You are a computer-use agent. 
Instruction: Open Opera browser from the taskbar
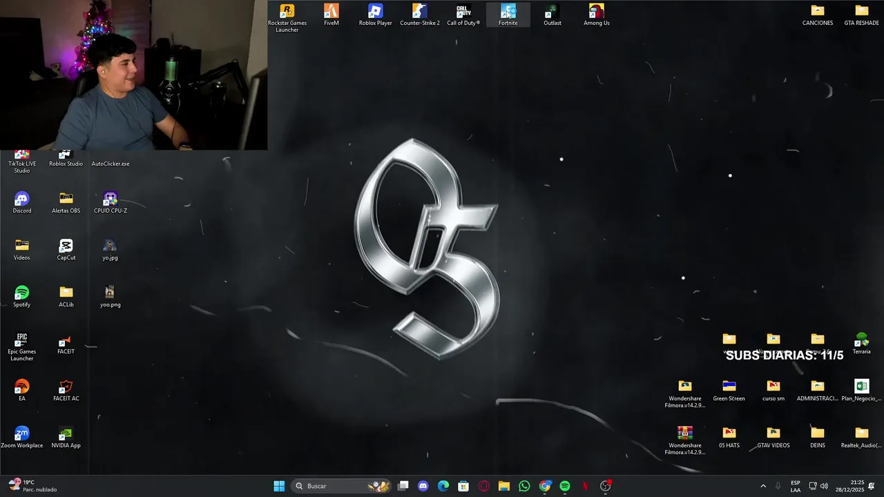(x=484, y=486)
